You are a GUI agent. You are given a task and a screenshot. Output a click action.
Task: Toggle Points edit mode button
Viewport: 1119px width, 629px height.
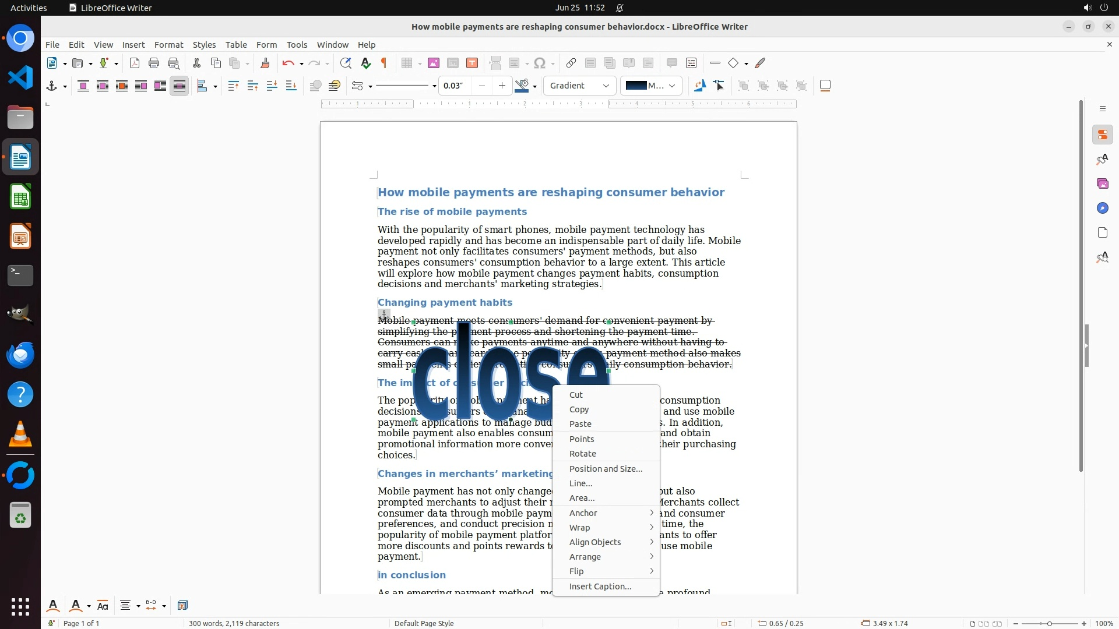click(719, 86)
